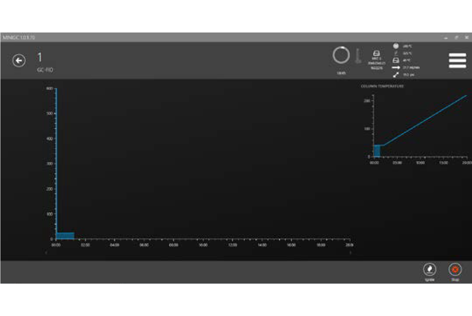Image resolution: width=472 pixels, height=316 pixels.
Task: Click the left arrow of chromatogram scrollbar
Action: [46, 253]
